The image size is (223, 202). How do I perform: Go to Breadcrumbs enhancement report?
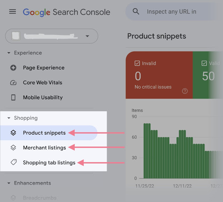tap(39, 198)
